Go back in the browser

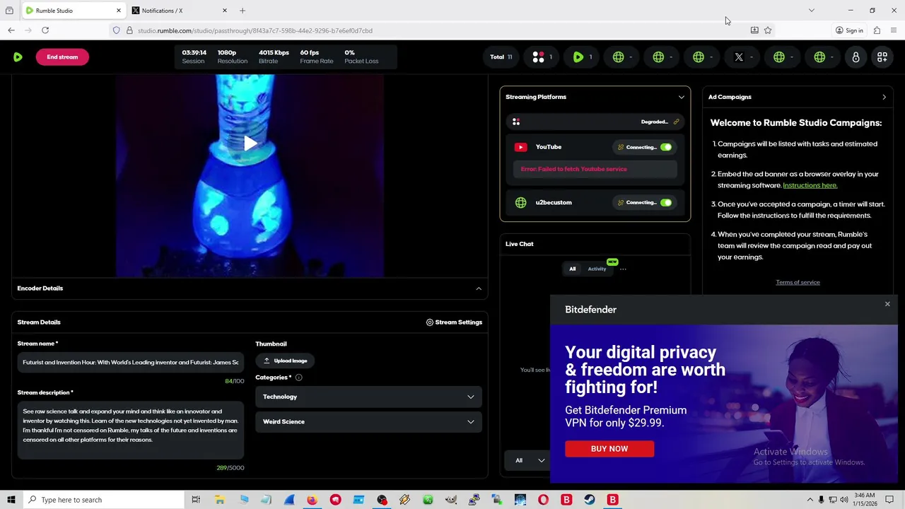click(11, 30)
